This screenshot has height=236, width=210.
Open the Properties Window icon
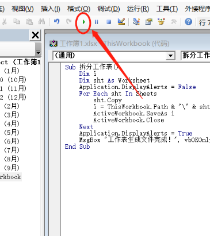(148, 22)
